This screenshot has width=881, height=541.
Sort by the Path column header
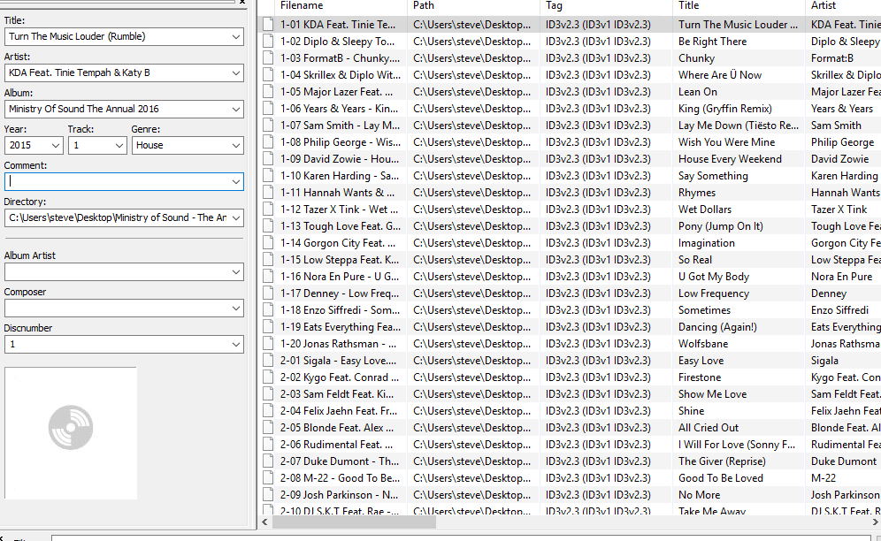(x=473, y=6)
